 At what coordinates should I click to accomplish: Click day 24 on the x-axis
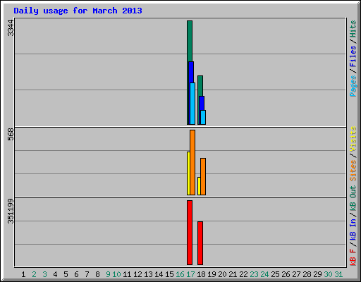(264, 274)
